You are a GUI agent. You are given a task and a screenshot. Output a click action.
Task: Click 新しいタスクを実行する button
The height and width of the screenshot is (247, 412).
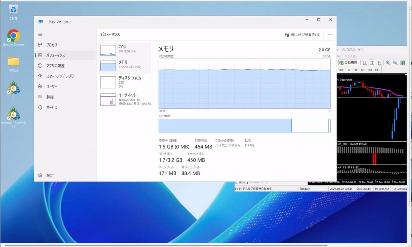tap(302, 35)
